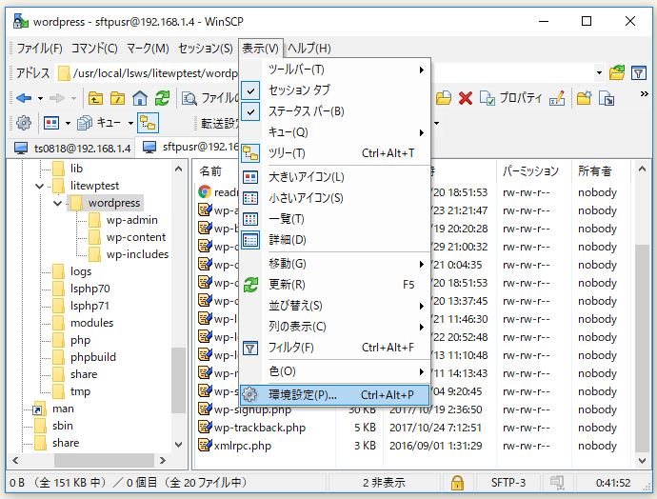657x499 pixels.
Task: Switch to ts0818@192.168.1.4 session tab
Action: coord(72,148)
